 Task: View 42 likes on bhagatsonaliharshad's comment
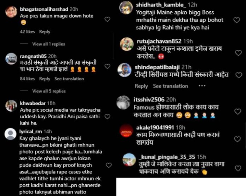coord(27,32)
